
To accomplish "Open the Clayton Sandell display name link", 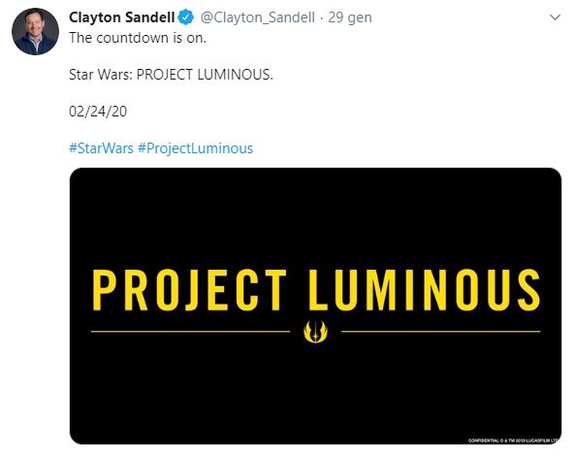I will [x=122, y=17].
